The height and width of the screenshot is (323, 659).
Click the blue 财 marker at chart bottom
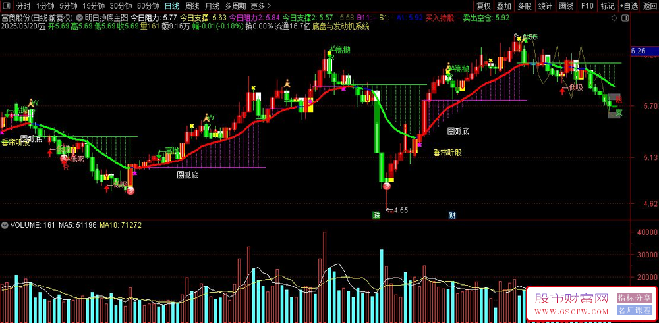(452, 215)
